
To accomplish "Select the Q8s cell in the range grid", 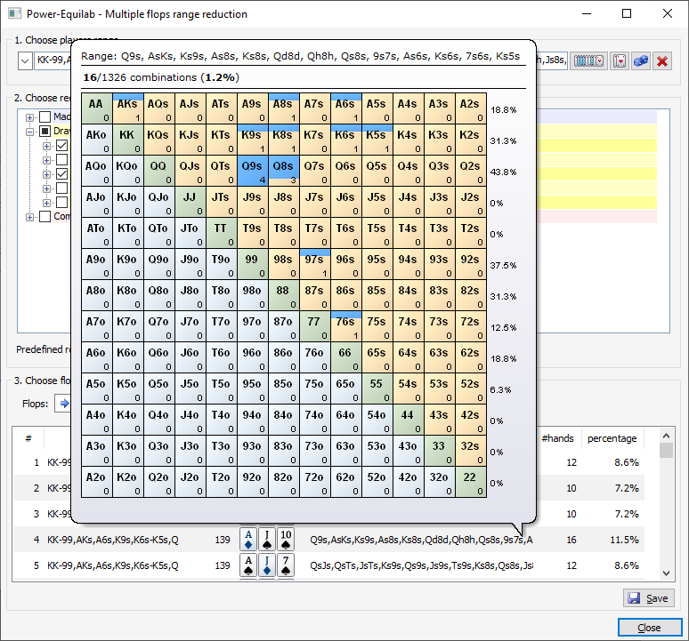I will (284, 171).
